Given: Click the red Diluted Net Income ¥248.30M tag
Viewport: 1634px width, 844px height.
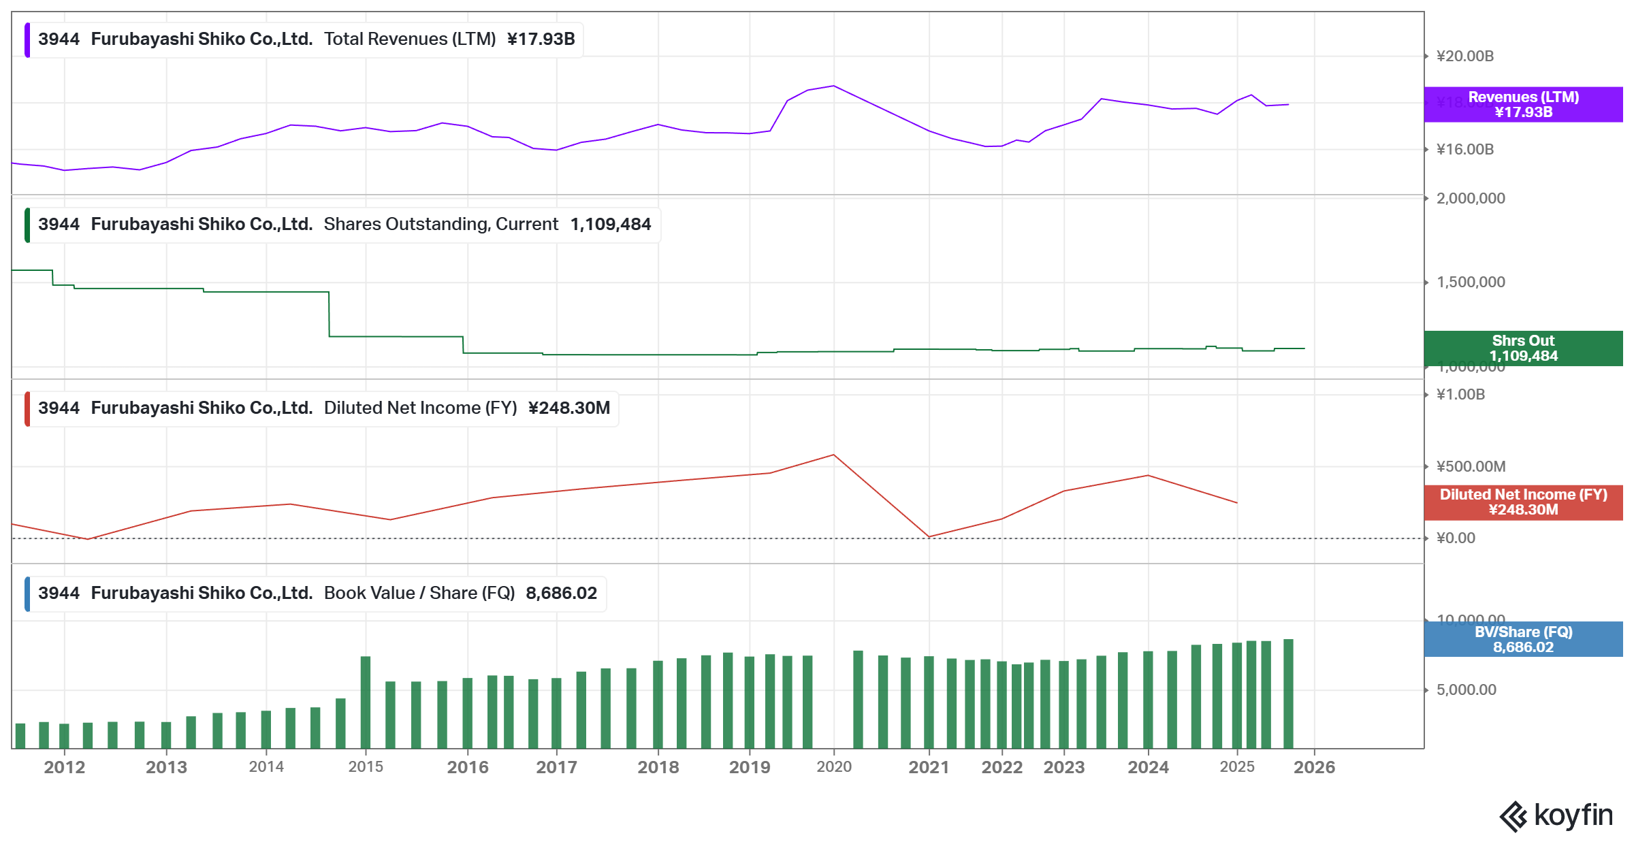Looking at the screenshot, I should (1523, 502).
